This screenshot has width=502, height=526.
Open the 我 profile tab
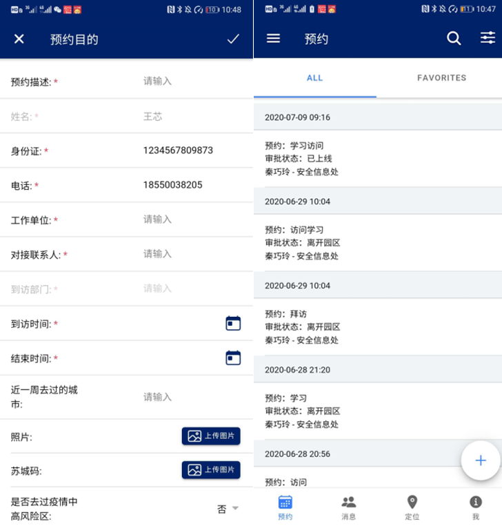[475, 507]
